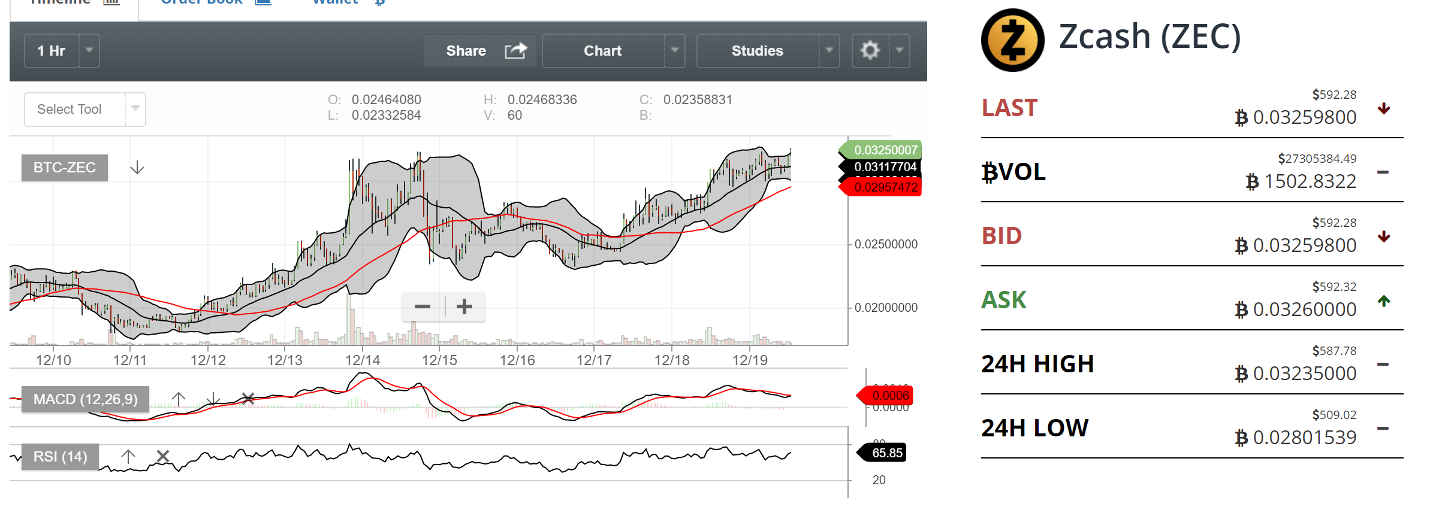Click the dash indicator in 24H LOW row
Image resolution: width=1439 pixels, height=507 pixels.
pyautogui.click(x=1383, y=429)
